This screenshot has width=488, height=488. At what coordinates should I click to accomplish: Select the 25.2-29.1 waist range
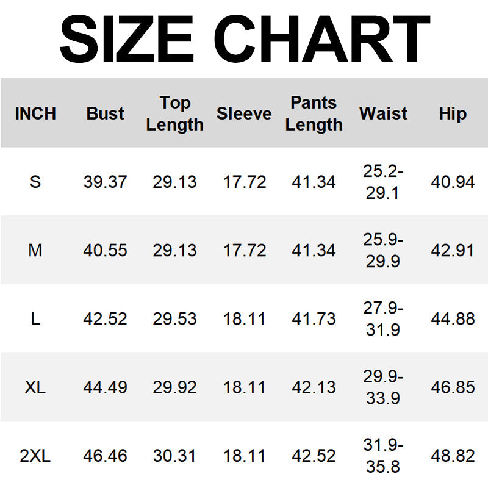pos(383,182)
